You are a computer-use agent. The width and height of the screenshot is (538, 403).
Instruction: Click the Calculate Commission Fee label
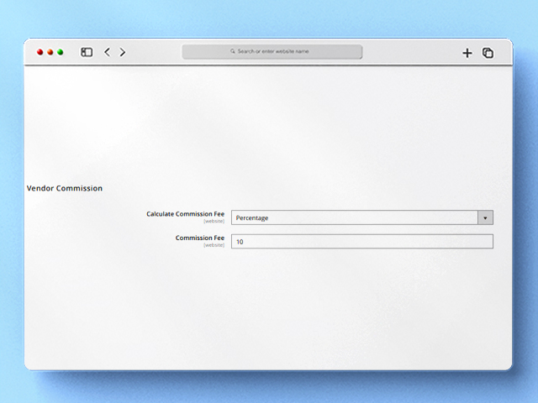[185, 214]
